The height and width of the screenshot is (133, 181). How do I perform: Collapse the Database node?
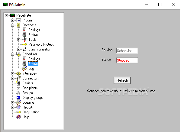[12, 25]
